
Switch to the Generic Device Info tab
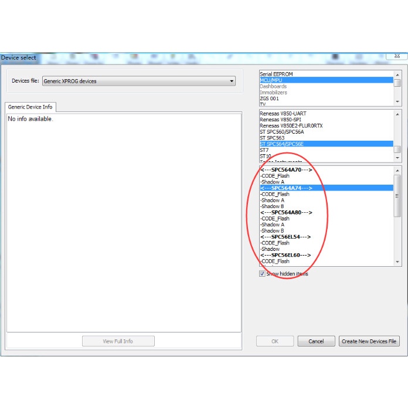click(30, 107)
